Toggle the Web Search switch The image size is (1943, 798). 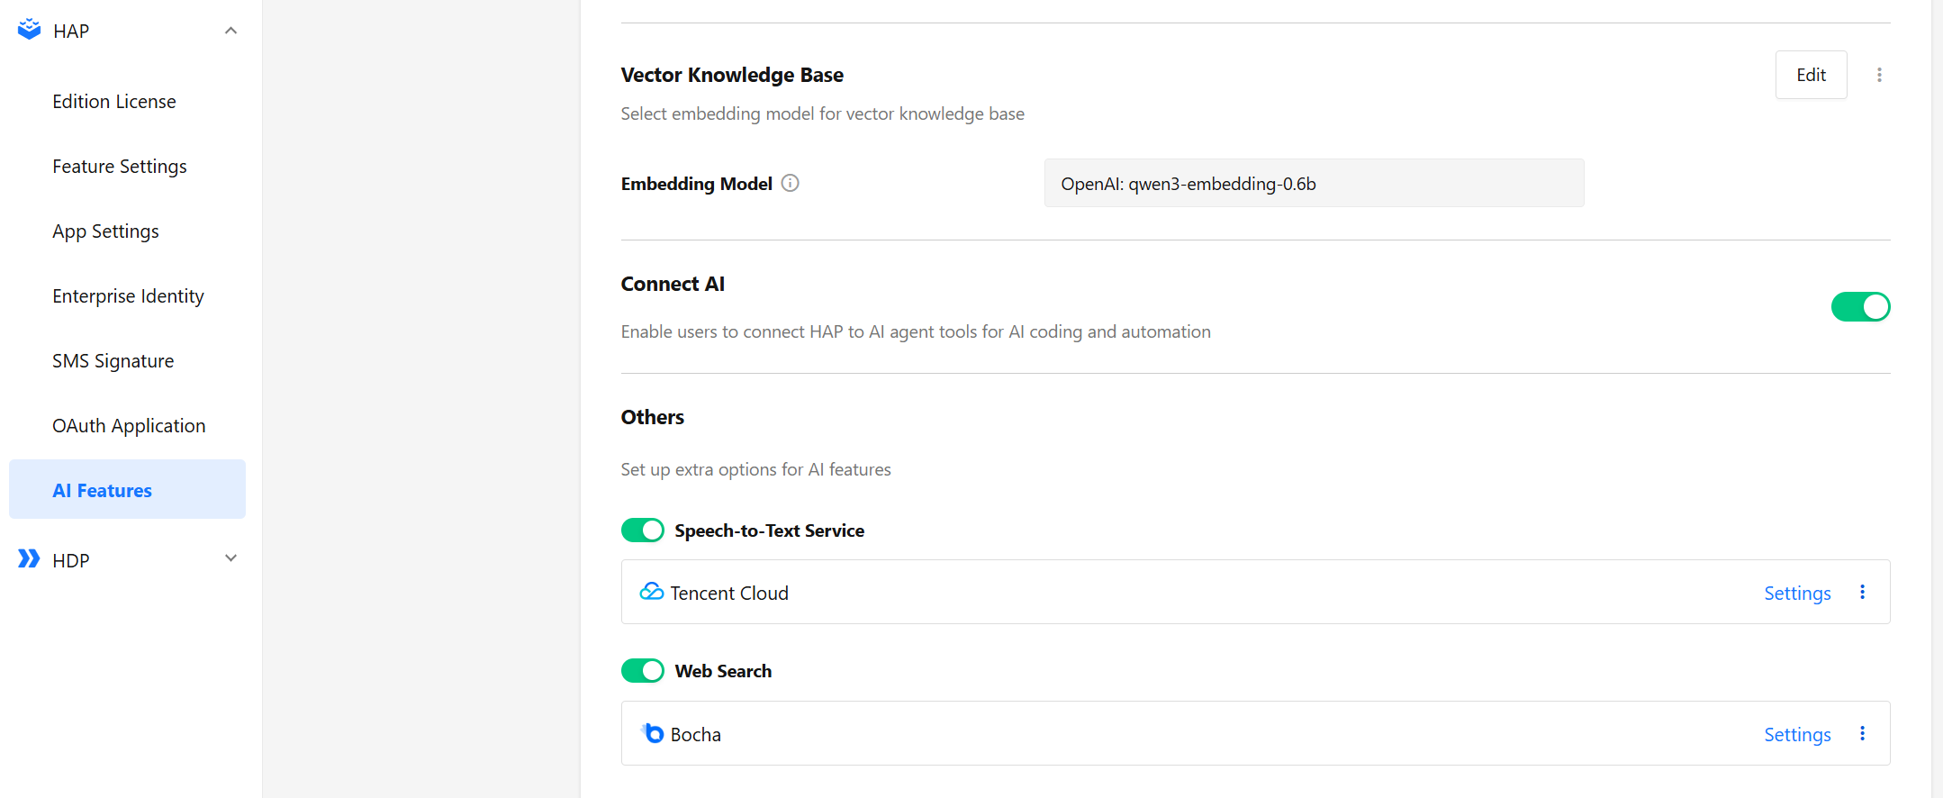[643, 671]
